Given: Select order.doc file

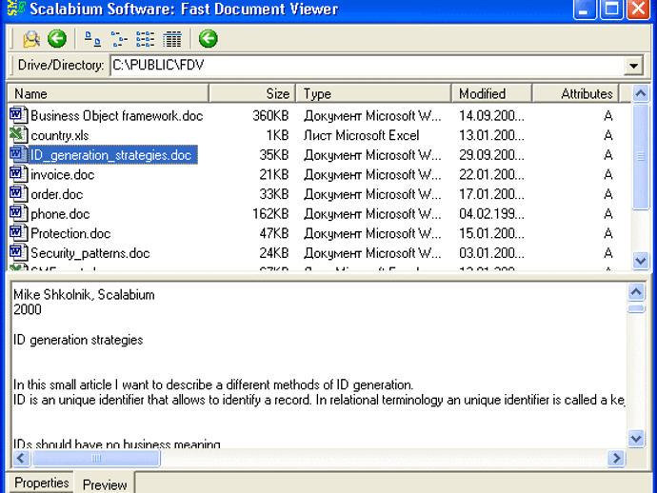Looking at the screenshot, I should [56, 194].
